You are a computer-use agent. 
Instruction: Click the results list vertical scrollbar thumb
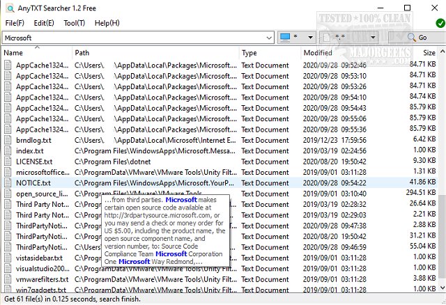point(442,236)
